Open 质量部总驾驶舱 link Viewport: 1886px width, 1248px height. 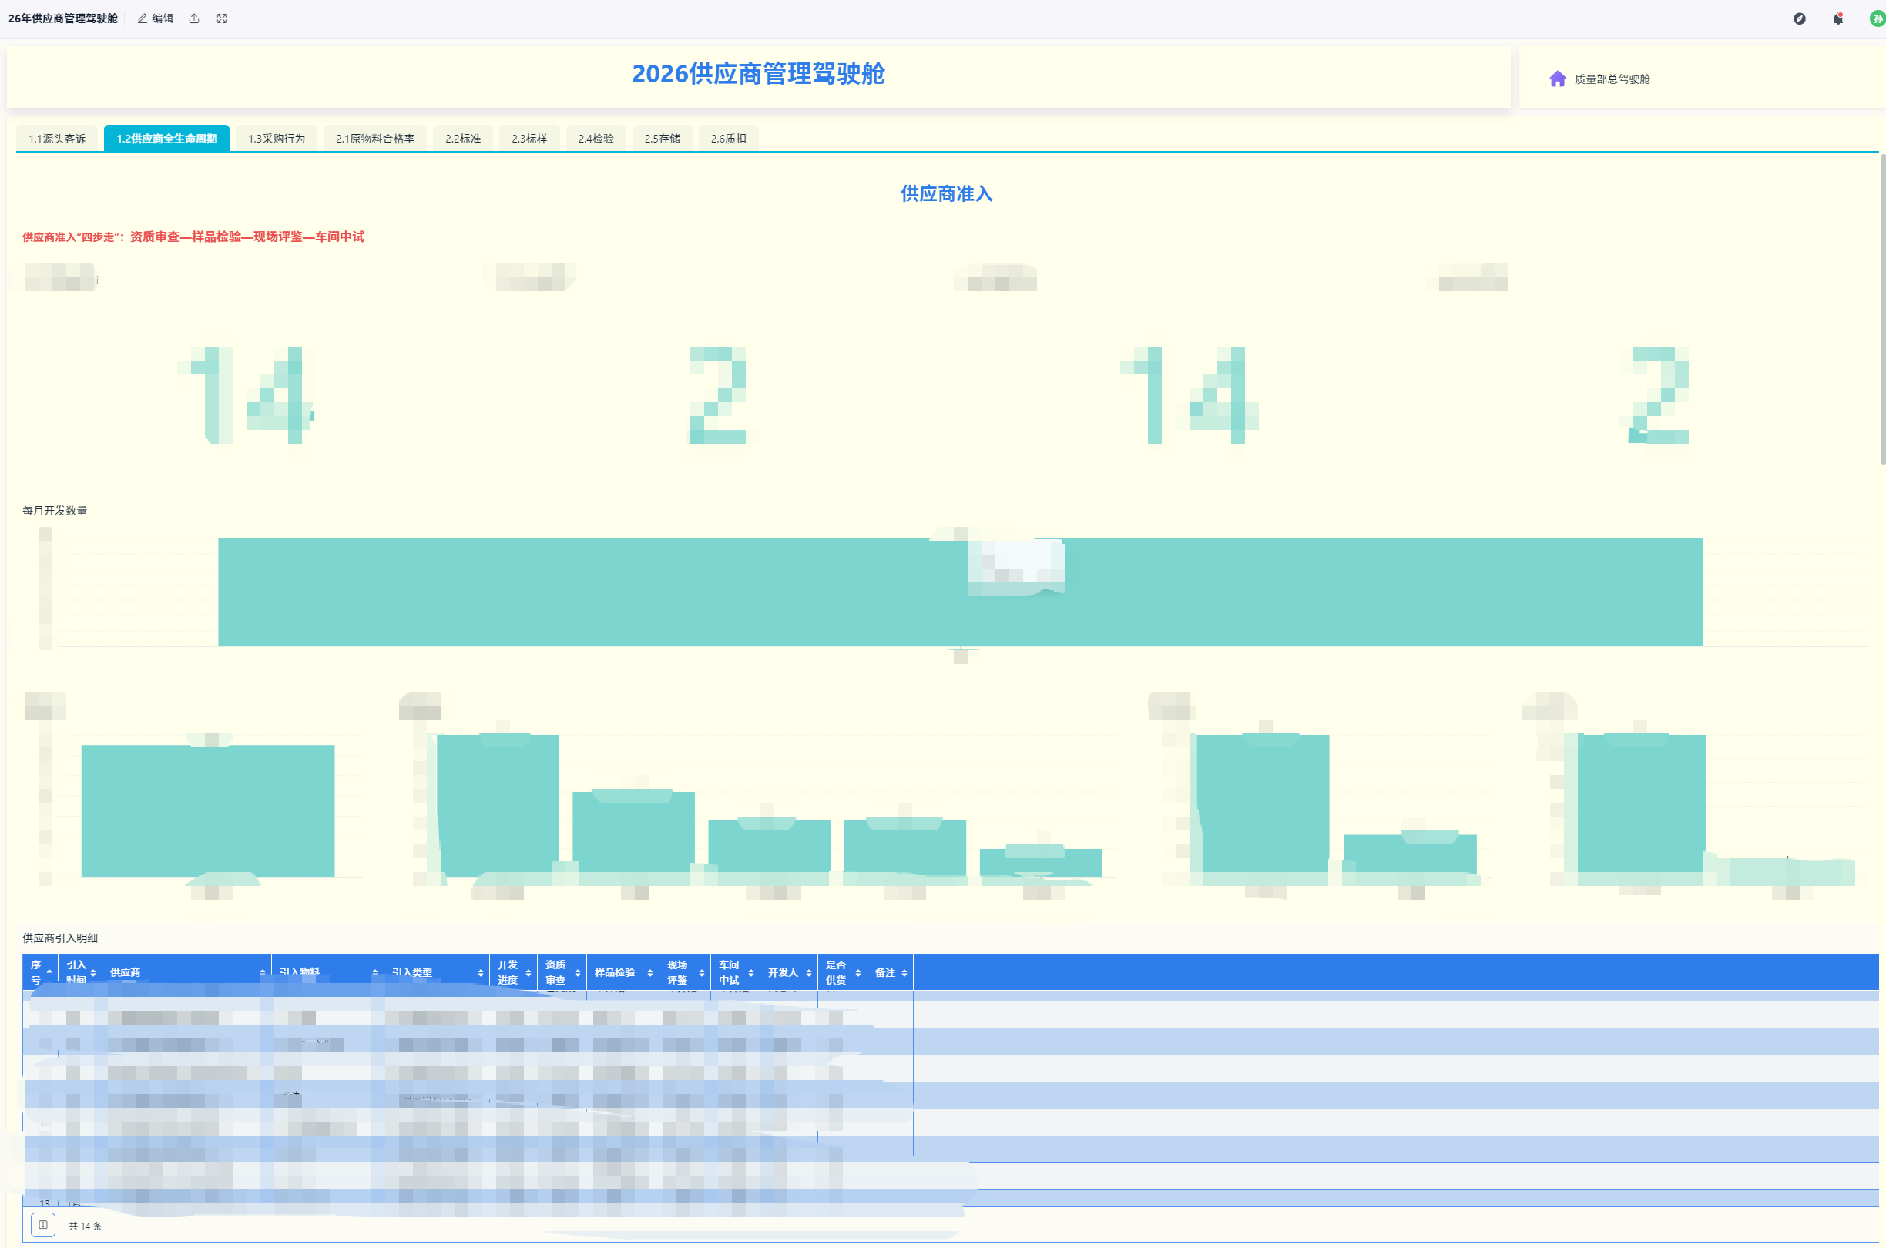click(1612, 79)
